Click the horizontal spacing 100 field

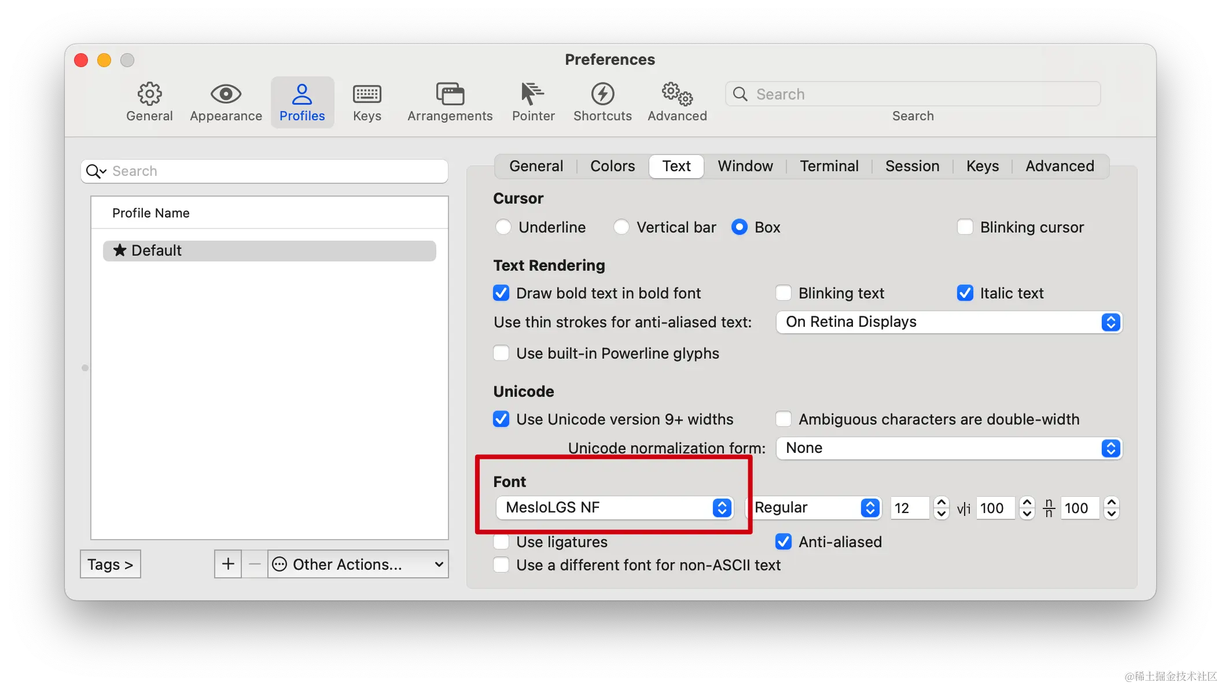tap(995, 508)
